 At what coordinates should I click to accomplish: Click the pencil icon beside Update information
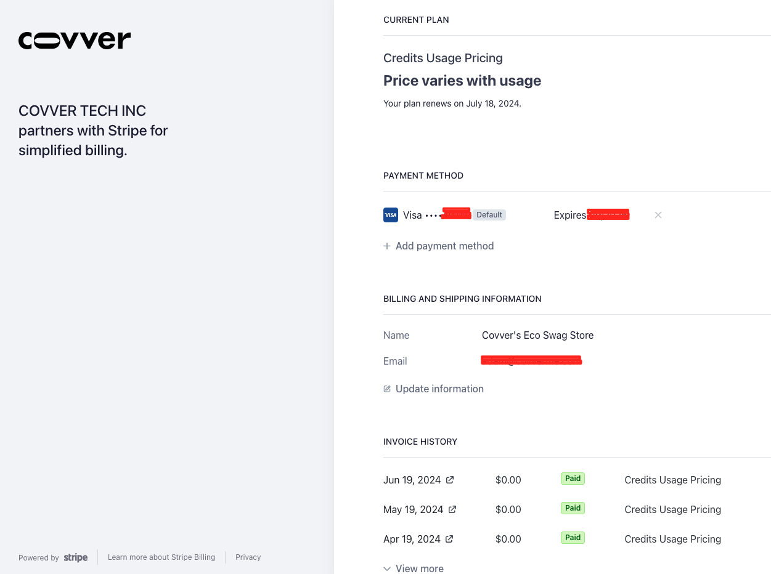387,389
